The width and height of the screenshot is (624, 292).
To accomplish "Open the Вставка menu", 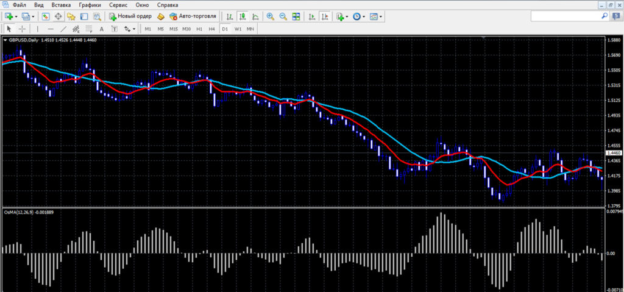I will coord(62,5).
